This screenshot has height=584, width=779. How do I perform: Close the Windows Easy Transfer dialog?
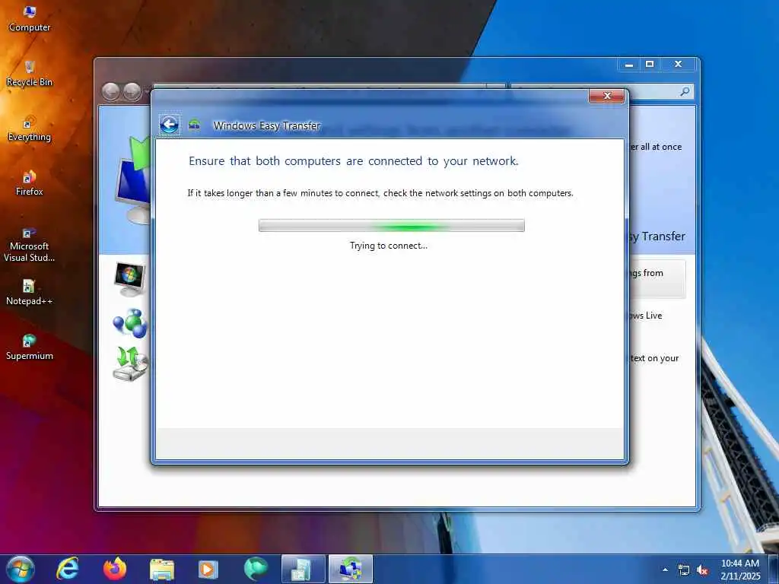(606, 96)
